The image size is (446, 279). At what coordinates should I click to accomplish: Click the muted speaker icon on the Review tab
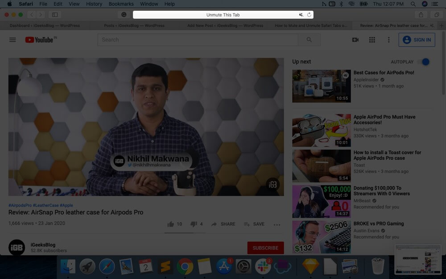click(x=432, y=25)
